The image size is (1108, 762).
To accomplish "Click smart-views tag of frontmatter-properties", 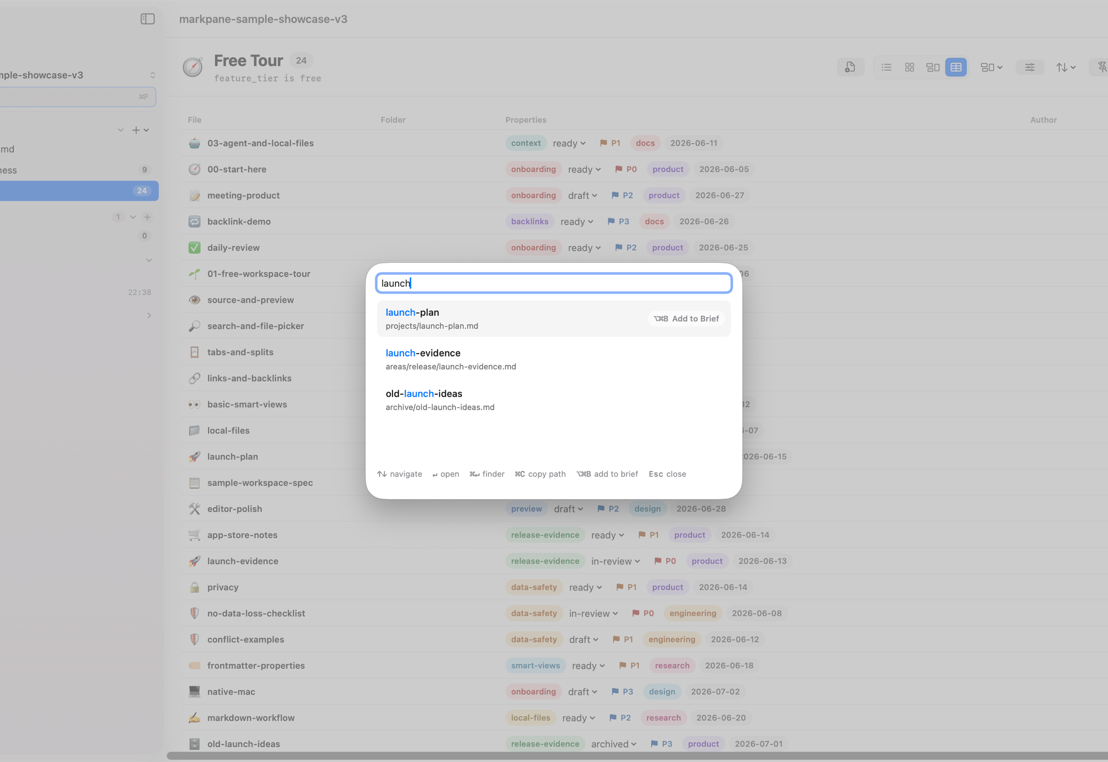I will point(536,666).
